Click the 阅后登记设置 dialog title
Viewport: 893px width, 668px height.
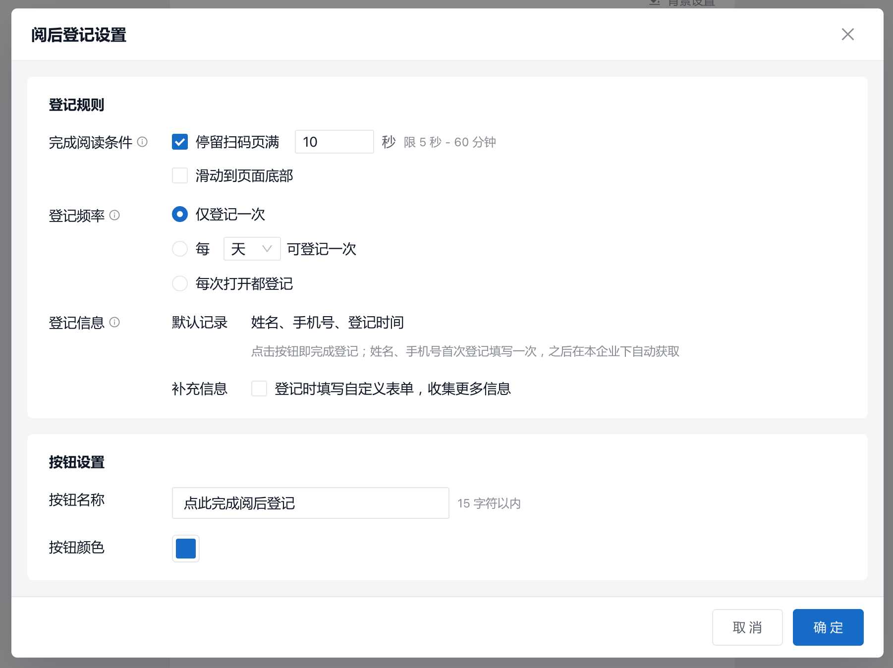(x=79, y=35)
